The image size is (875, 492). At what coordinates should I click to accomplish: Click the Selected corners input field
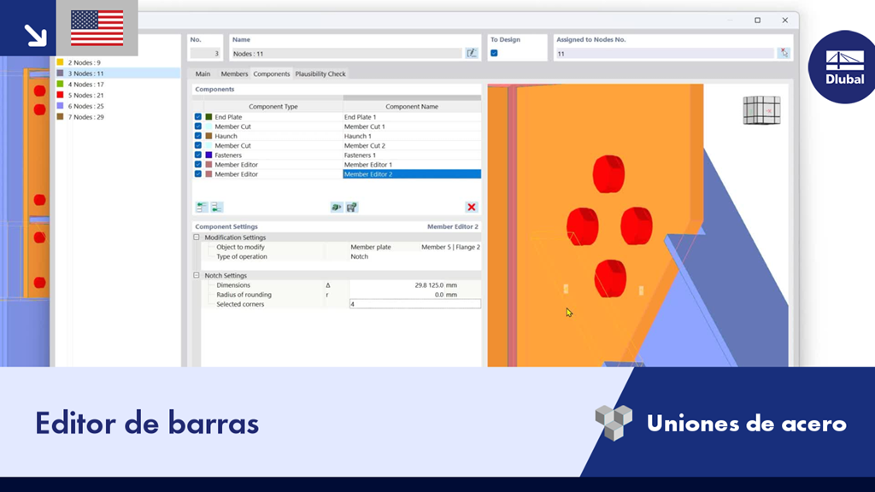point(414,304)
